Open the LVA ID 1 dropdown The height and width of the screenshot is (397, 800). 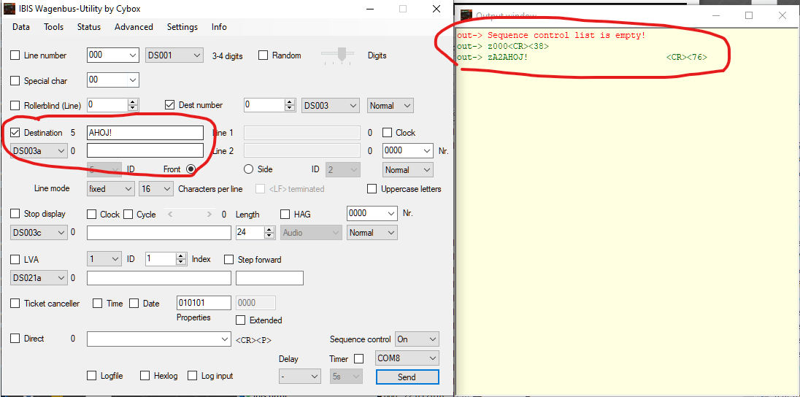click(104, 259)
